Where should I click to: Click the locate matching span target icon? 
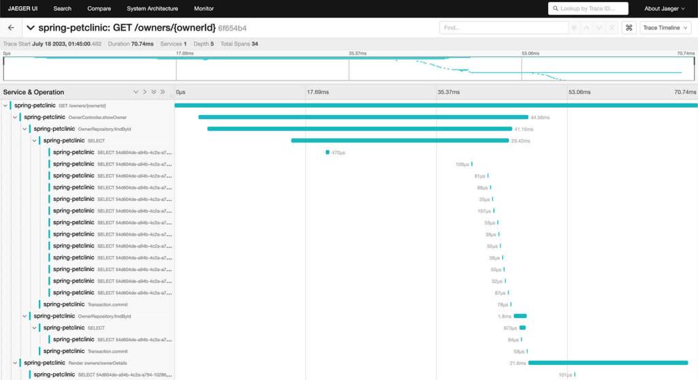tap(574, 28)
